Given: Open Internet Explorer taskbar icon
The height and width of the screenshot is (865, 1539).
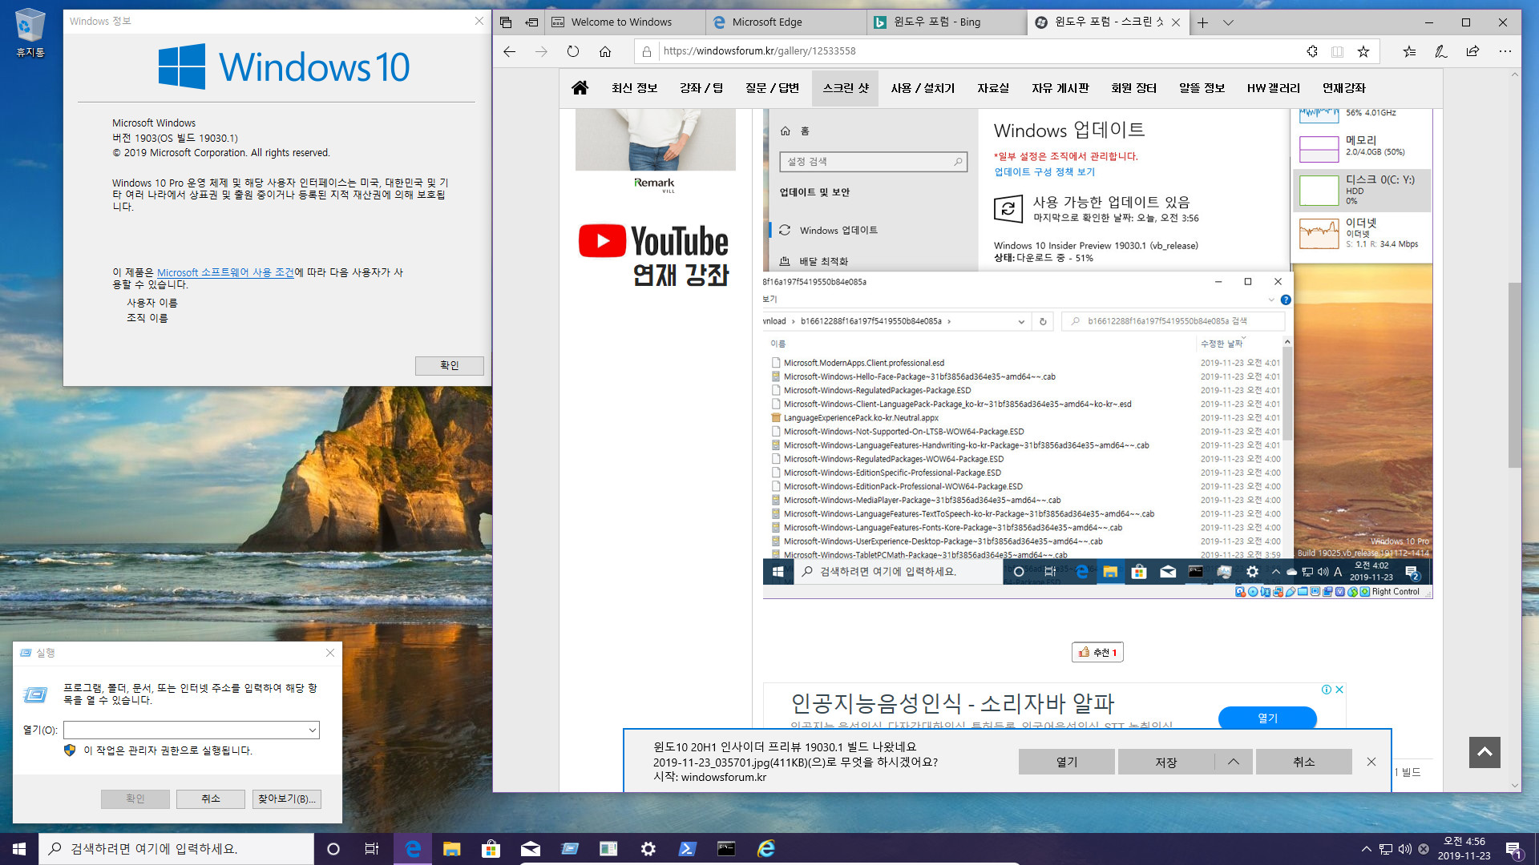Looking at the screenshot, I should click(x=766, y=849).
